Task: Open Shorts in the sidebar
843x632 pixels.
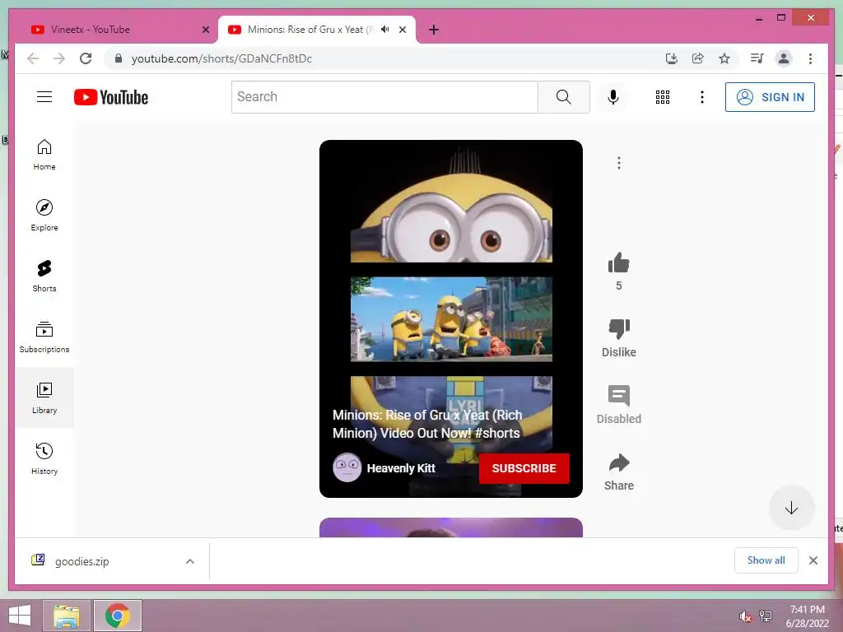Action: [44, 276]
